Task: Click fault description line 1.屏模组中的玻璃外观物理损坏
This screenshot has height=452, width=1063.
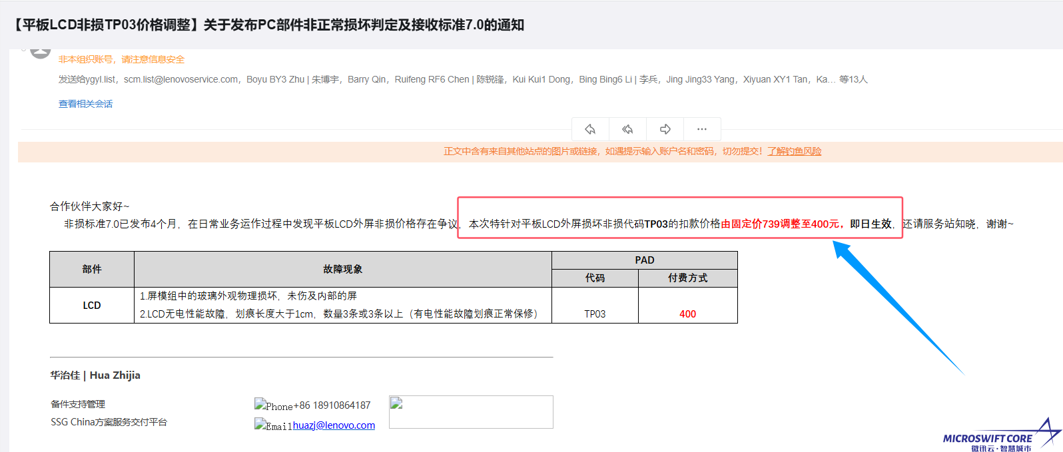Action: click(248, 296)
